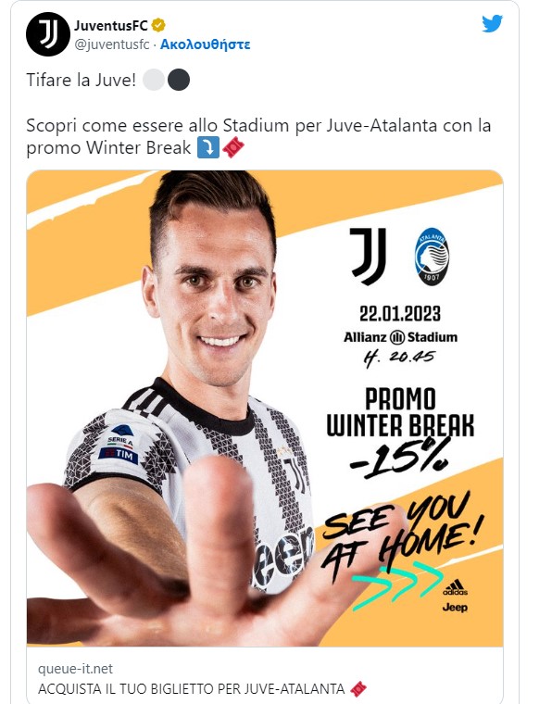This screenshot has height=704, width=552.
Task: Click ACQUISTA IL TUO BIGLIETTO PER JUVE-ATALANTA title
Action: tap(191, 688)
